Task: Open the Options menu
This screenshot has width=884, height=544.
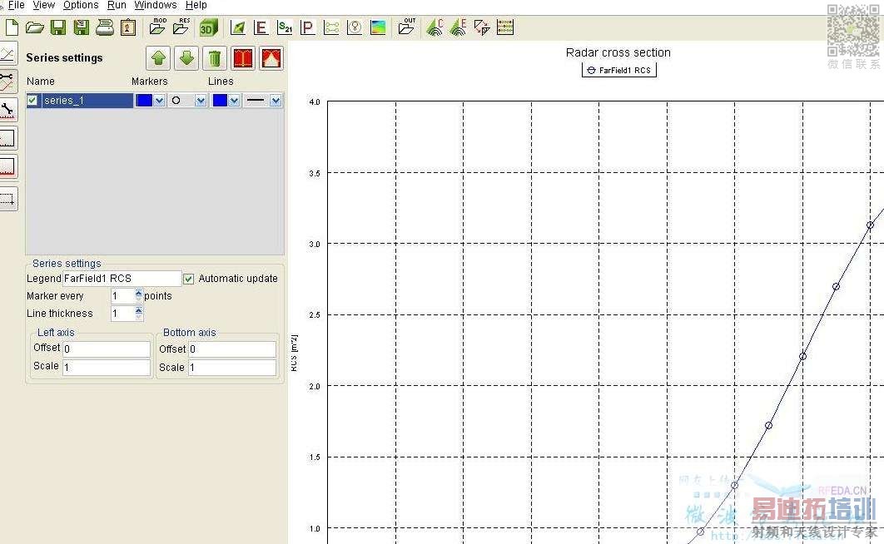Action: pos(81,5)
